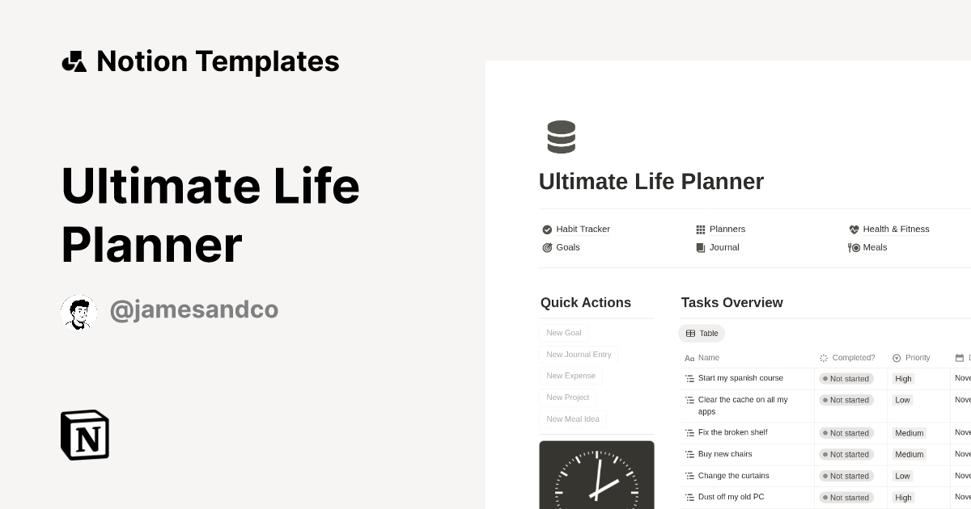The width and height of the screenshot is (971, 509).
Task: Select the Not started status on Buy new chairs
Action: [x=846, y=454]
